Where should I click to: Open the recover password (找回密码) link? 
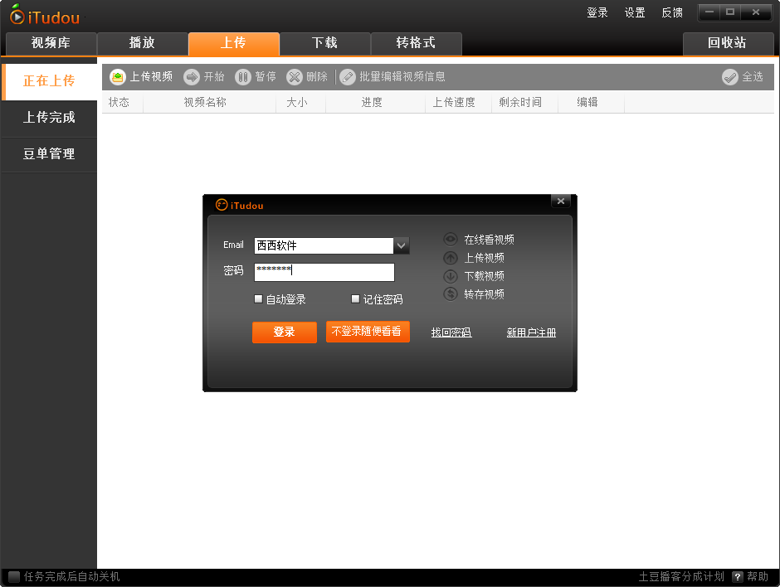click(x=451, y=332)
